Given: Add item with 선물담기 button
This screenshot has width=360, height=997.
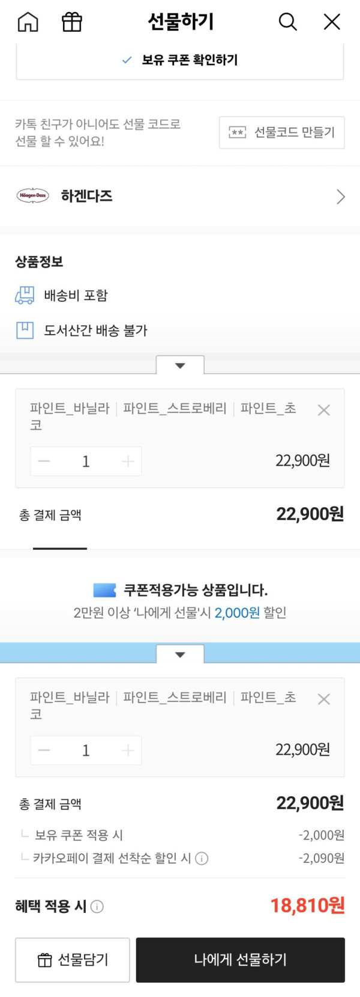Looking at the screenshot, I should click(x=73, y=960).
